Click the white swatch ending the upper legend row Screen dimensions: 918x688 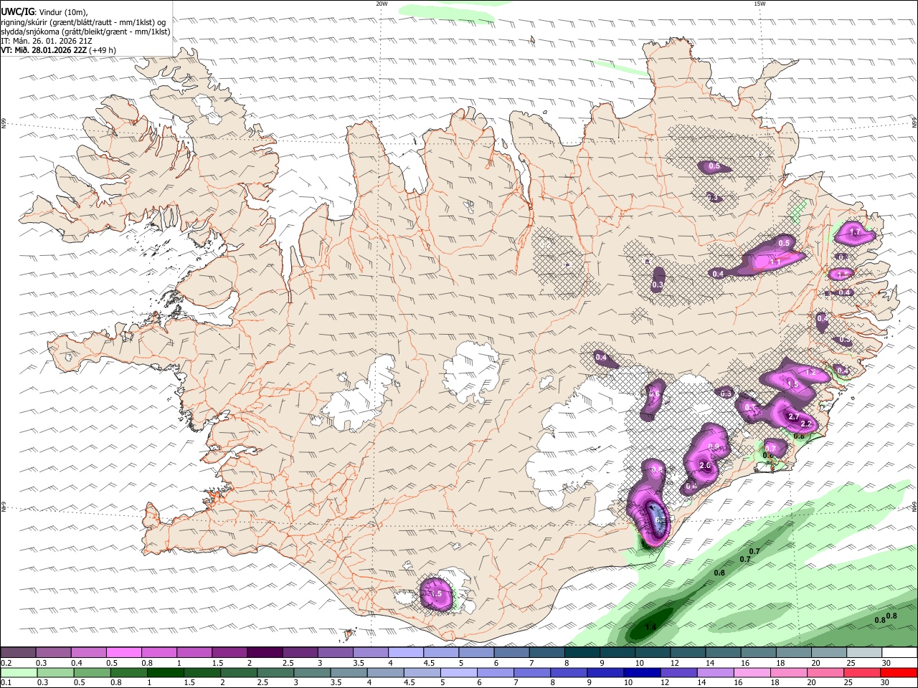pos(899,652)
